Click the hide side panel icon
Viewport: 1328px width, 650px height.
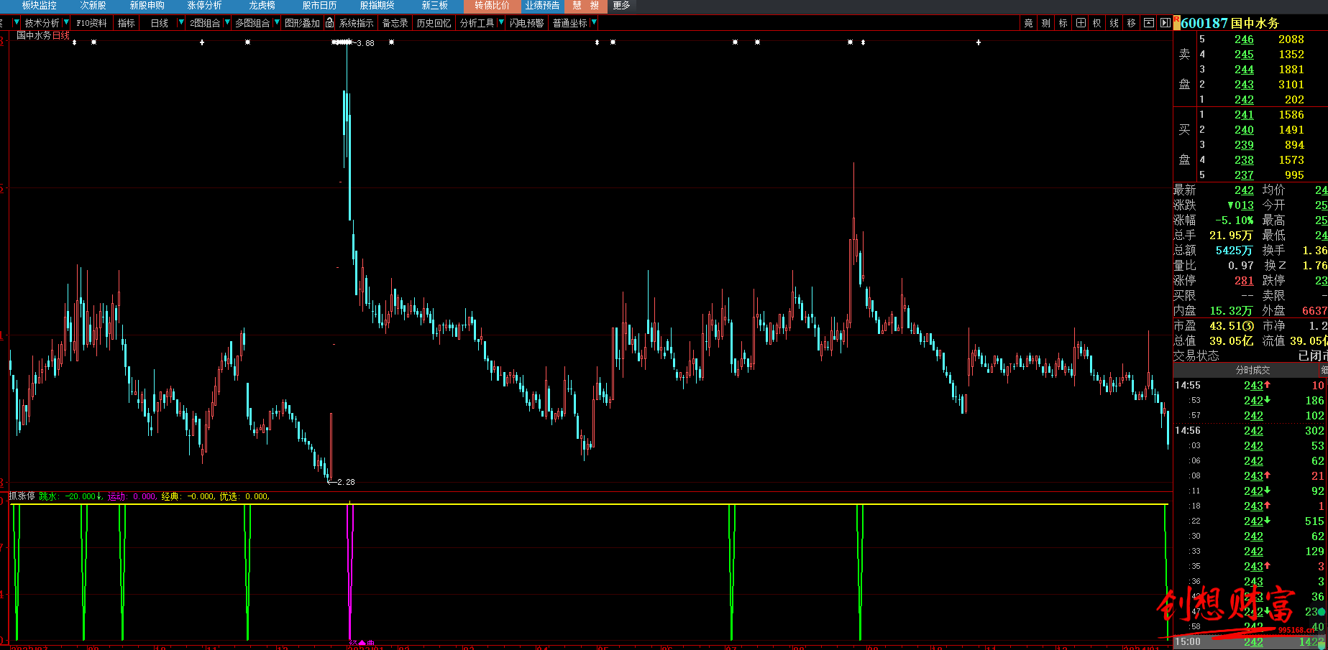coord(1165,23)
